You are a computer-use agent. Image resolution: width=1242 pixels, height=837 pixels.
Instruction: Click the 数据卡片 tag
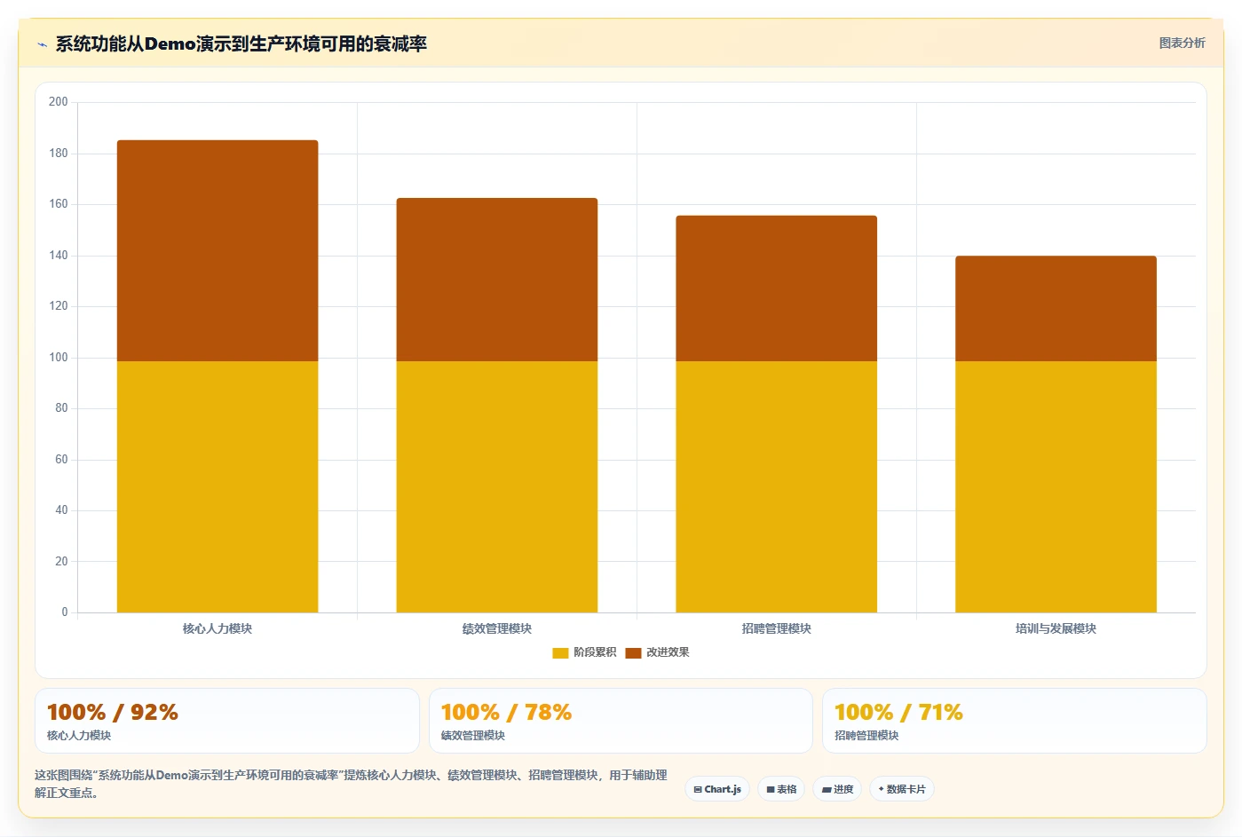click(902, 789)
